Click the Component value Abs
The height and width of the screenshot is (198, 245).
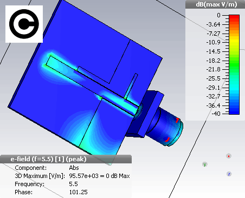(74, 168)
